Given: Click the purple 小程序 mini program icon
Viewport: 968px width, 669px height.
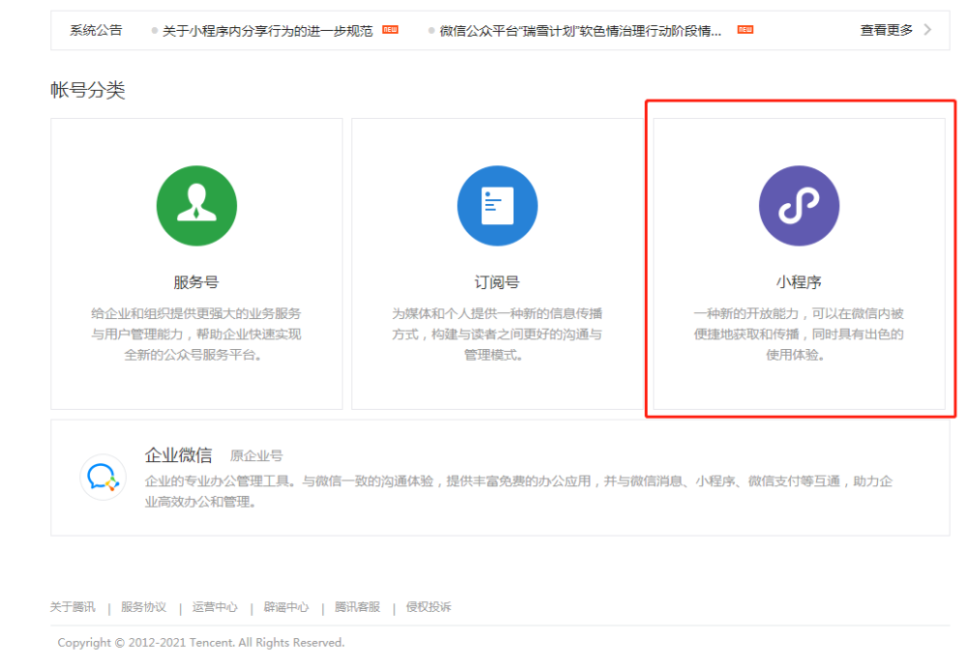Looking at the screenshot, I should pyautogui.click(x=799, y=206).
